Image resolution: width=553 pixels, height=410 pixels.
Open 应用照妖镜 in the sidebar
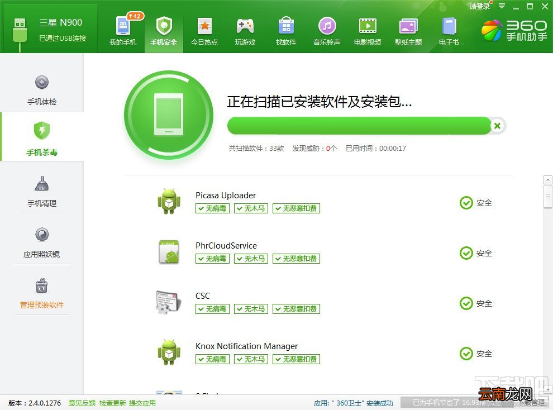[x=42, y=242]
